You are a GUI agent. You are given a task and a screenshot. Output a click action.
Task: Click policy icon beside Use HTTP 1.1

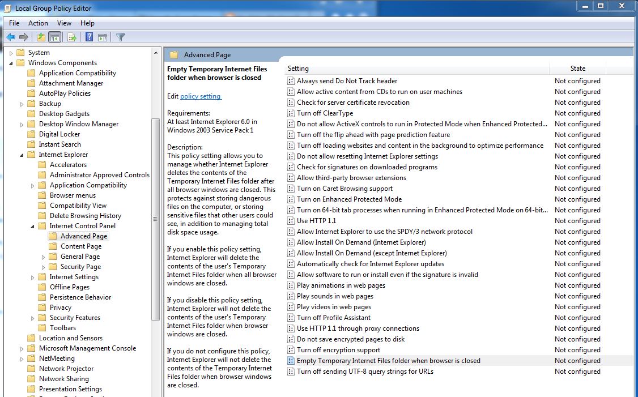click(x=291, y=221)
